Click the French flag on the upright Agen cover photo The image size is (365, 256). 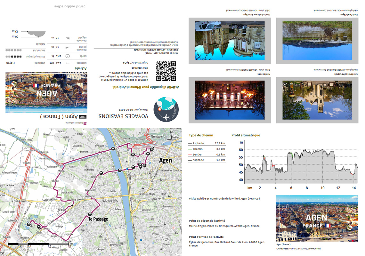tap(328, 225)
